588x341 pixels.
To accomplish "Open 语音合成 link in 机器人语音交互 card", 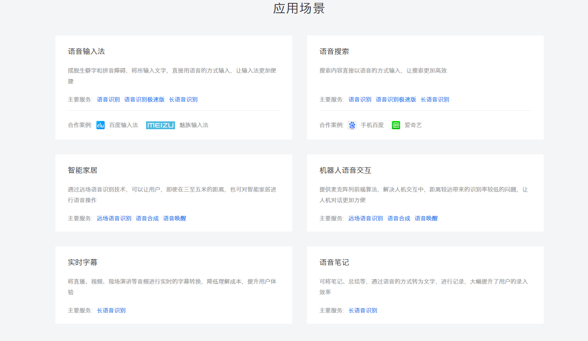I will pyautogui.click(x=399, y=218).
